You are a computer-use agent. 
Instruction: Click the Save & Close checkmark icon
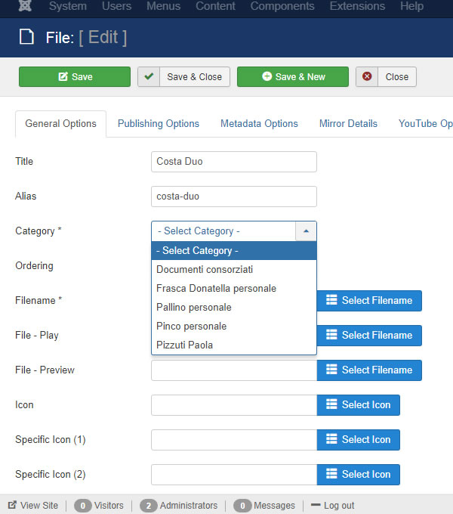(149, 76)
